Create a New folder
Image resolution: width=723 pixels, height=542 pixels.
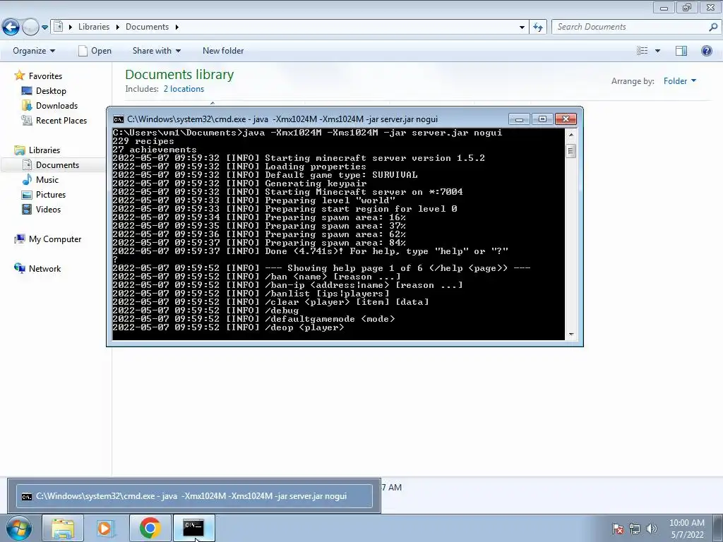[223, 51]
